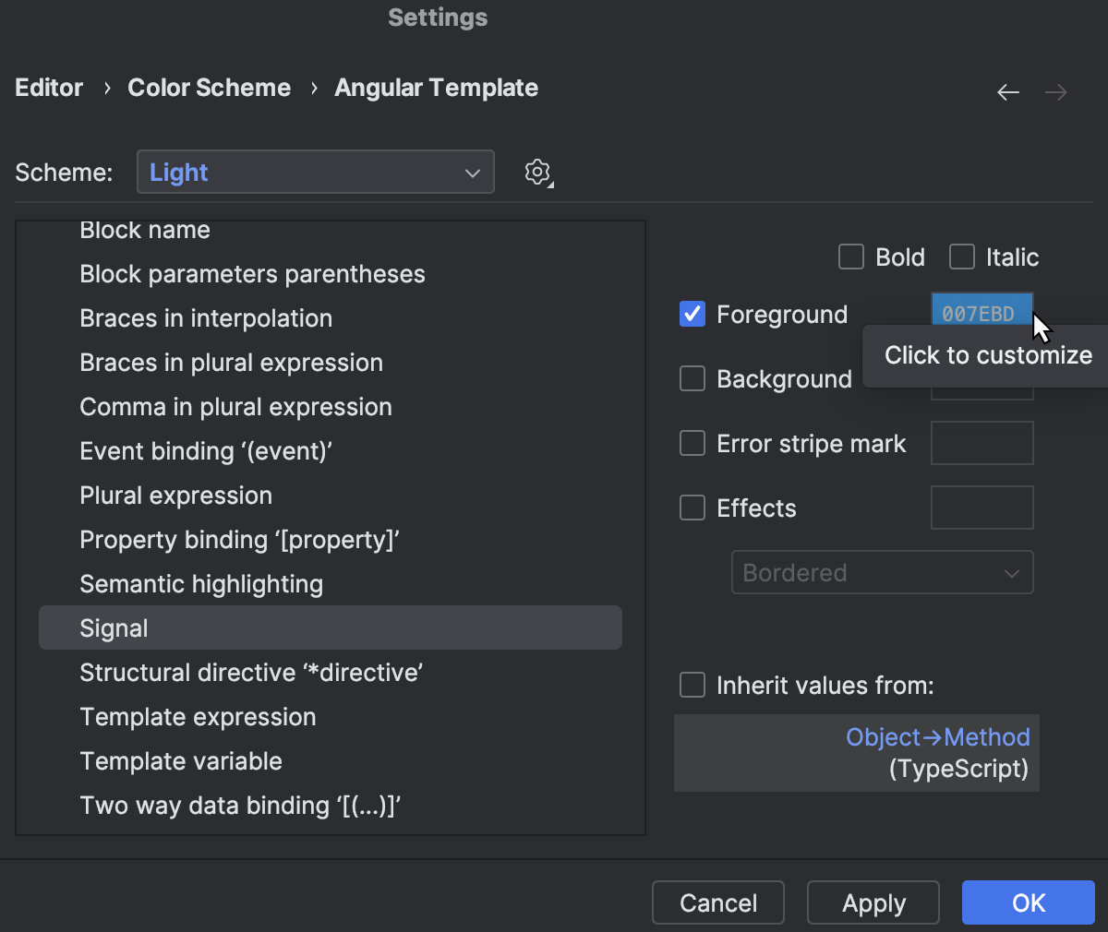Viewport: 1108px width, 932px height.
Task: Open the 007EBD foreground color picker
Action: click(x=982, y=312)
